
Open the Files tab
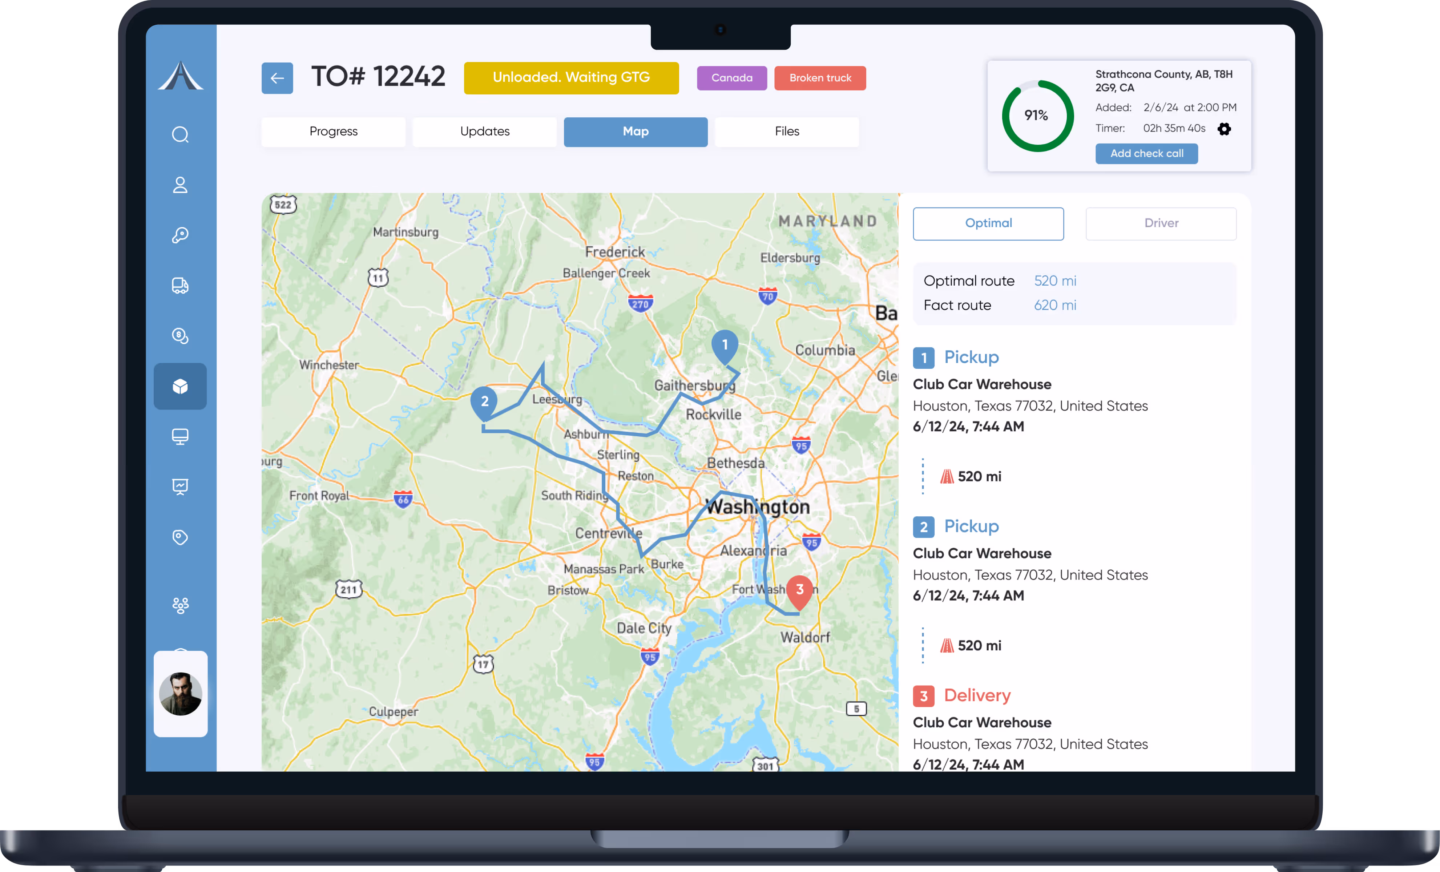pyautogui.click(x=787, y=132)
